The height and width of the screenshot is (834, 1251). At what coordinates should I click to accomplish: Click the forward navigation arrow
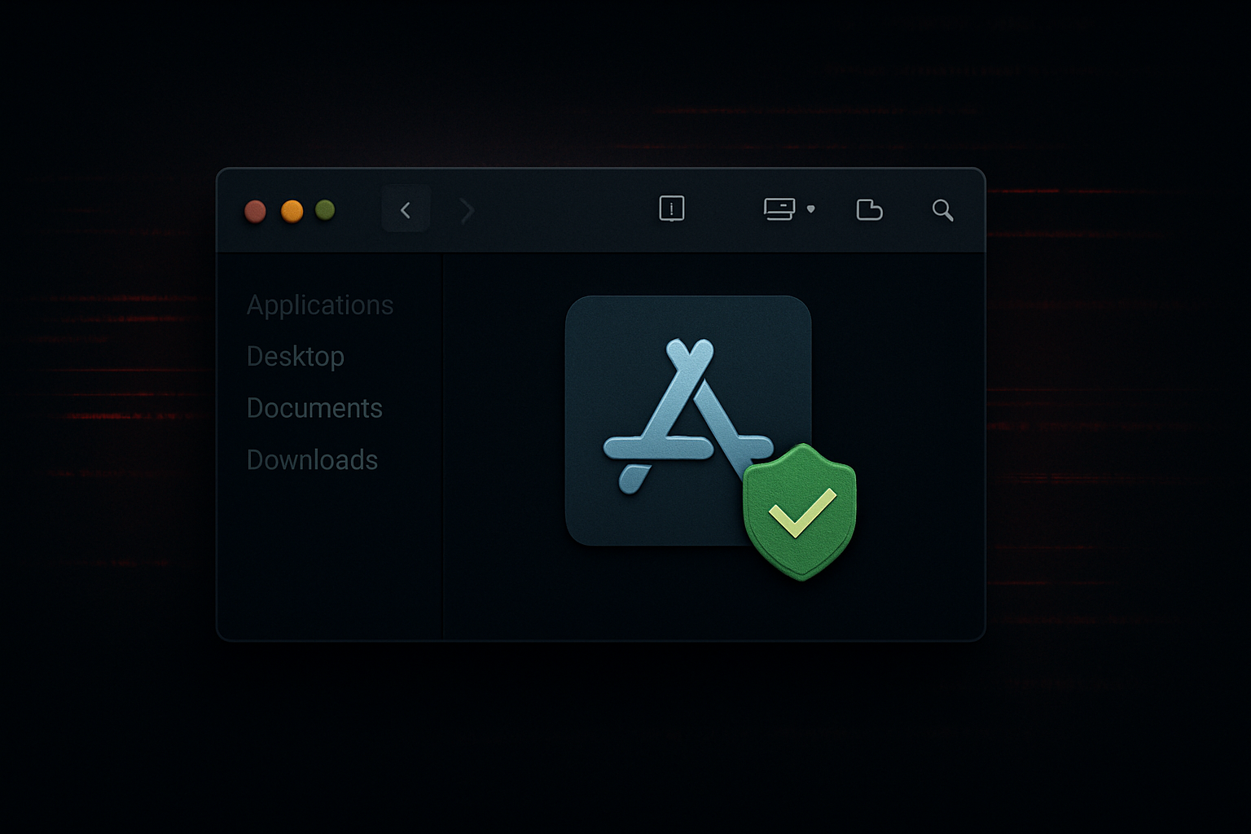tap(467, 211)
